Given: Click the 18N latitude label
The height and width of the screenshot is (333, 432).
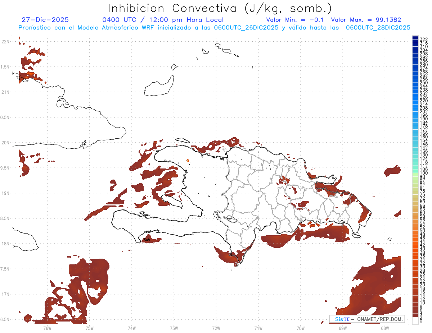Looking at the screenshot, I should click(6, 244).
